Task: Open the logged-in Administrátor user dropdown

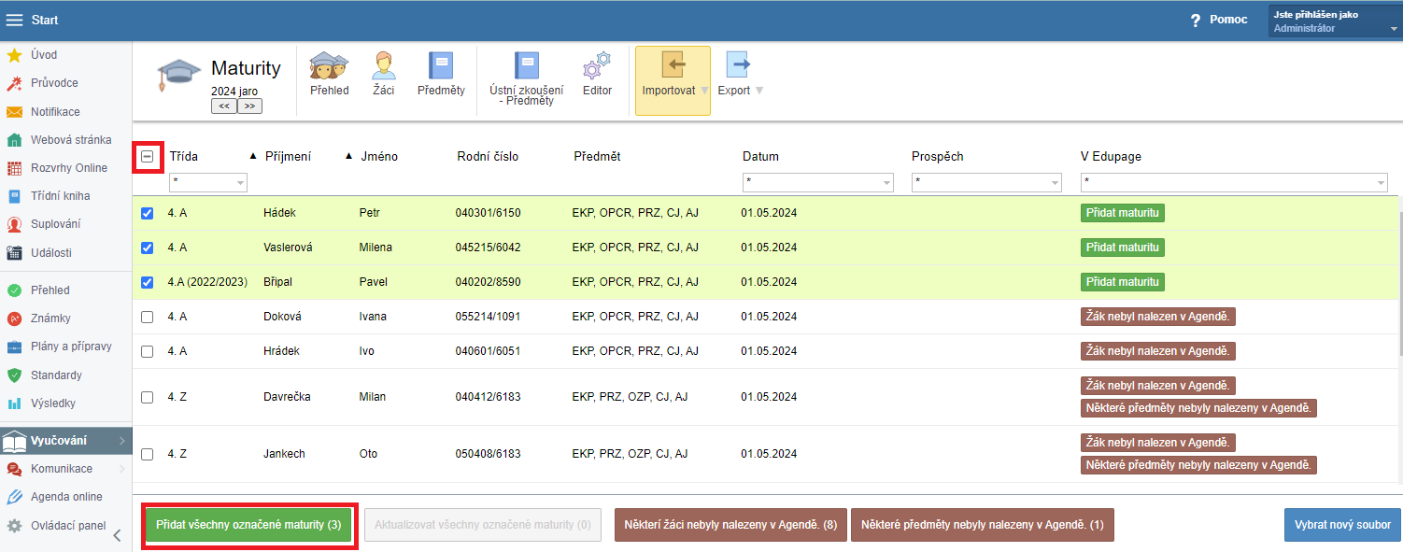Action: (x=1334, y=21)
